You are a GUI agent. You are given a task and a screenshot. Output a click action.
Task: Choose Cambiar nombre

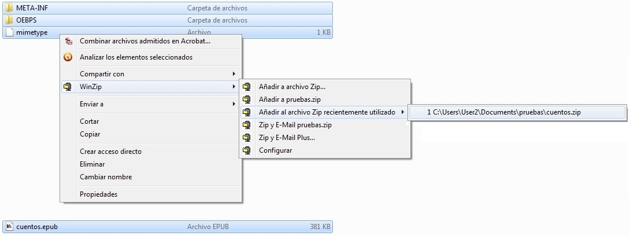[x=106, y=177]
